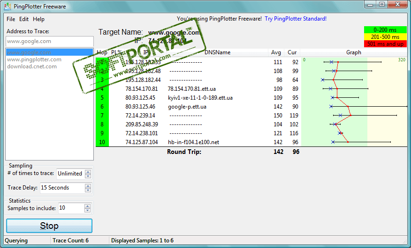
Task: Click the yellow 201-500 ms legend swatch
Action: [x=385, y=37]
